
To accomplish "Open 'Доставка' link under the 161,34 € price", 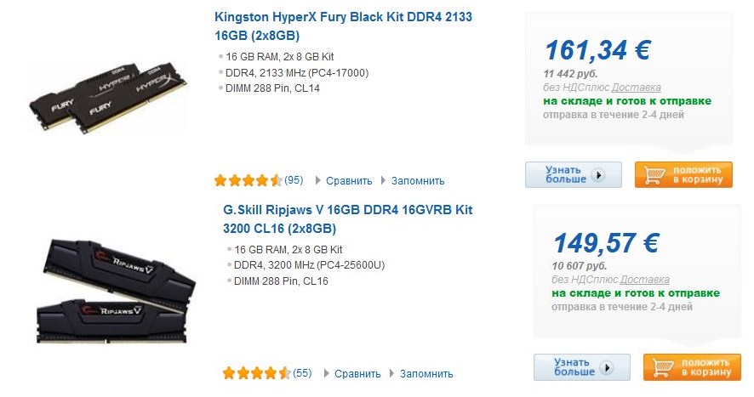I will pos(636,88).
